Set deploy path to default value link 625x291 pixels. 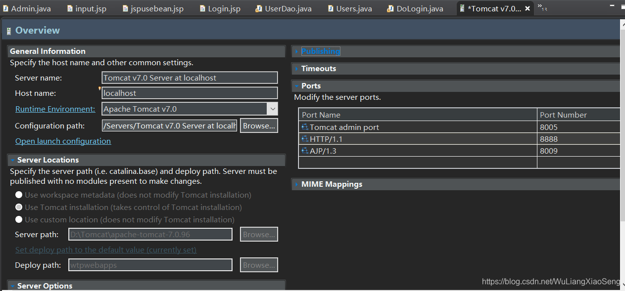click(x=106, y=249)
